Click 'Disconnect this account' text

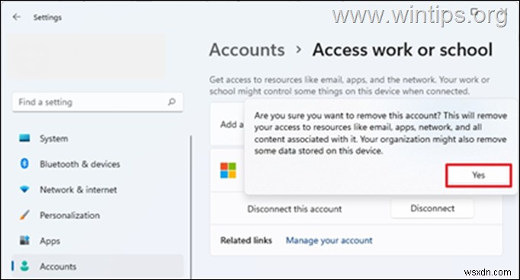pos(294,208)
